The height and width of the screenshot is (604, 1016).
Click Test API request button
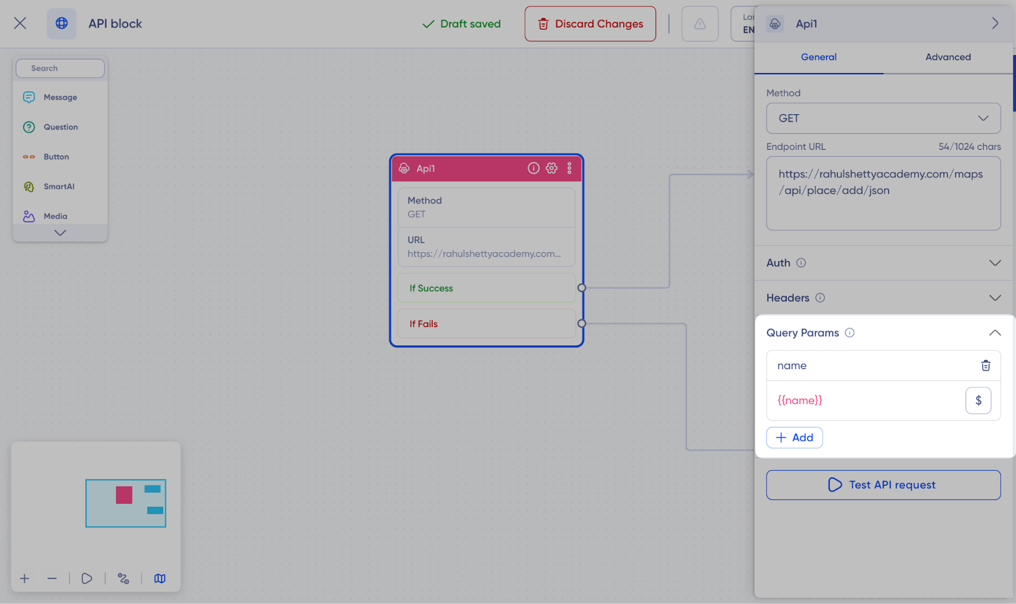[883, 485]
